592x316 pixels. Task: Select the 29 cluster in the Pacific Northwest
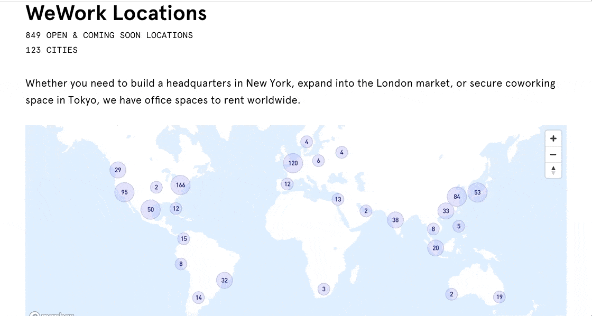[118, 170]
